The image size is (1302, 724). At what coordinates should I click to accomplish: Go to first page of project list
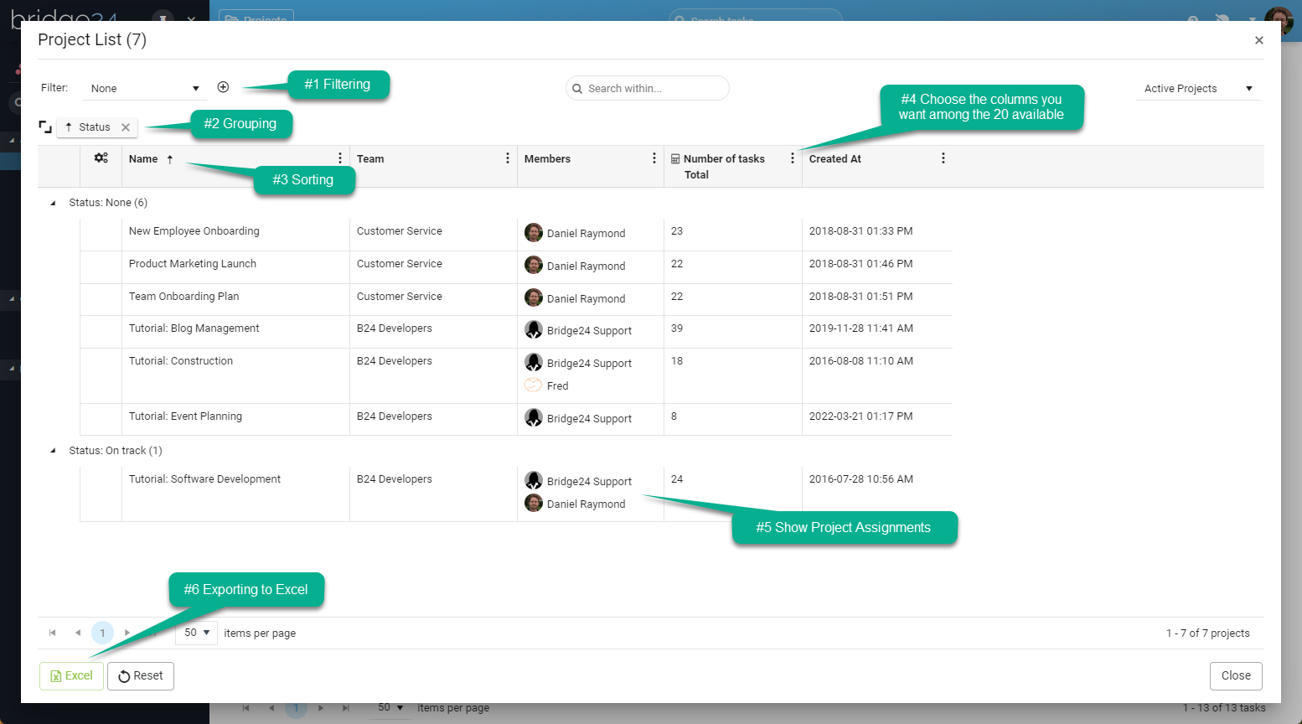tap(53, 633)
